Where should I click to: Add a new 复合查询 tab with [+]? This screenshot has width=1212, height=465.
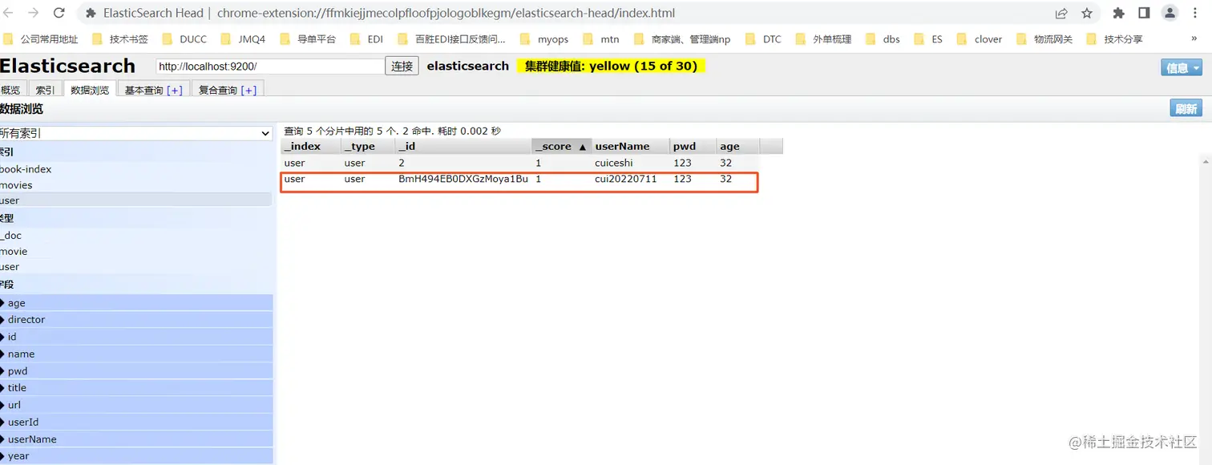tap(248, 90)
